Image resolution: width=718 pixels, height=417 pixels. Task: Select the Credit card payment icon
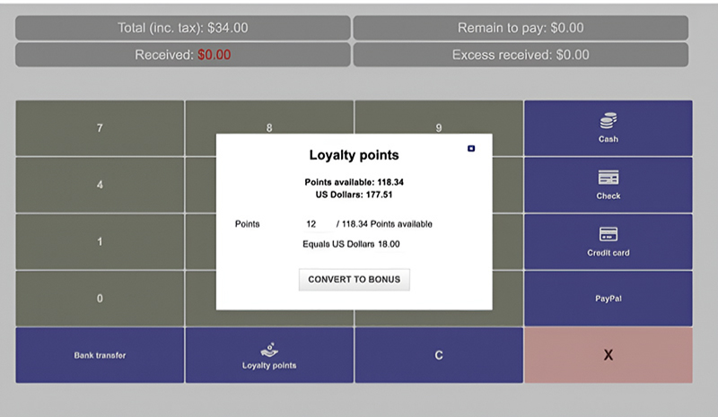coord(609,234)
